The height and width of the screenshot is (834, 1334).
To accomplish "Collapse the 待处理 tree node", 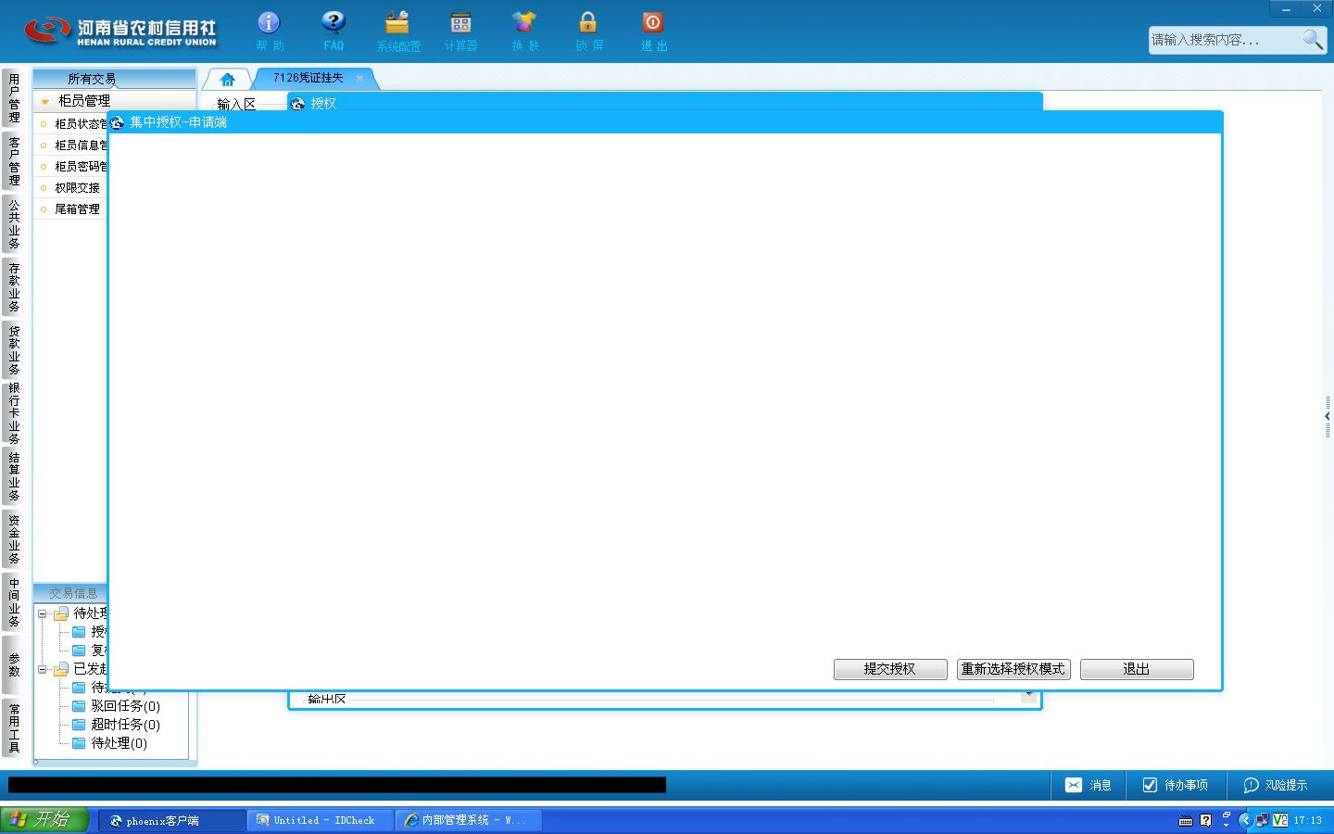I will click(x=42, y=613).
